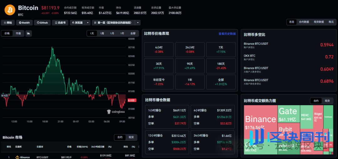Switch to the 简况 tab

pos(331,22)
